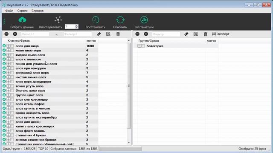Viewport: 273px width, 153px height.
Task: Tick checkbox for алоэ спа краснодар
Action: [x=12, y=99]
